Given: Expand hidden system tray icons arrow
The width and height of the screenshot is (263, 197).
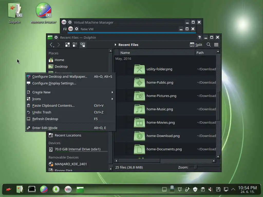Looking at the screenshot, I should [x=233, y=190].
